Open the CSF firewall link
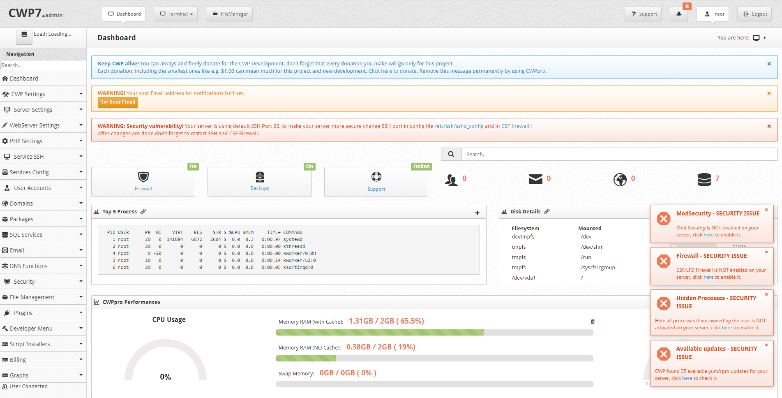Viewport: 782px width, 398px height. (515, 126)
